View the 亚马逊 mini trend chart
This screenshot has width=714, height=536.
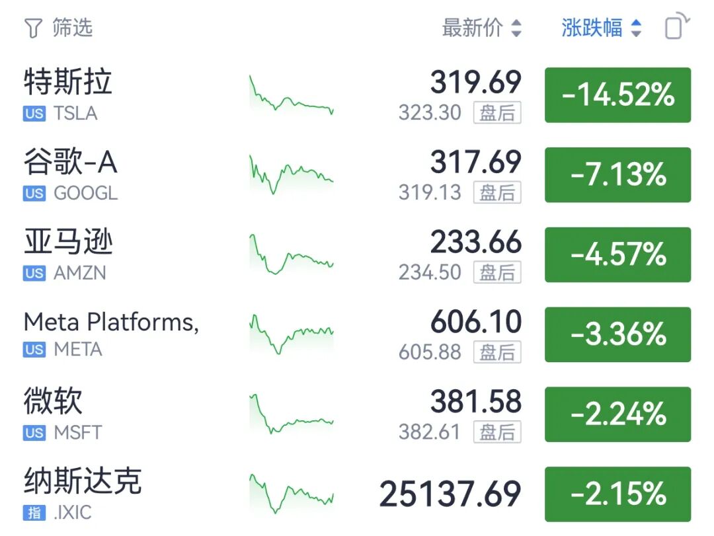292,254
